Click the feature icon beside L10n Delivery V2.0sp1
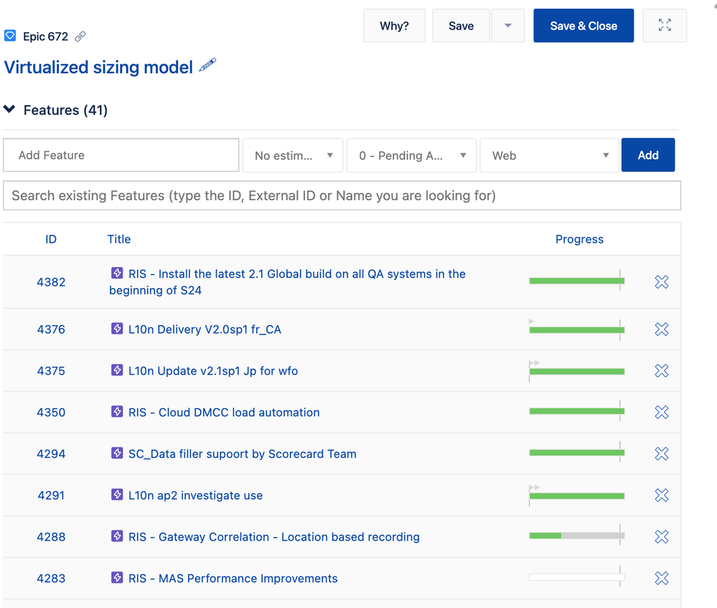 pos(117,329)
